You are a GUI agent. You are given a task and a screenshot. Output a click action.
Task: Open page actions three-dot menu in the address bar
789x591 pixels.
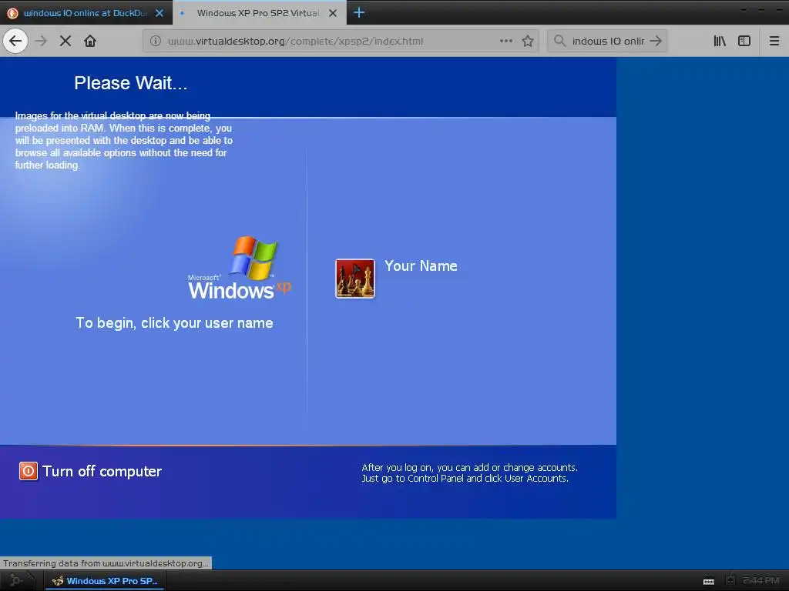pyautogui.click(x=506, y=41)
